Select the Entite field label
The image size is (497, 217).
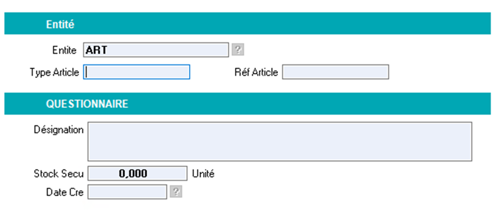pos(65,50)
